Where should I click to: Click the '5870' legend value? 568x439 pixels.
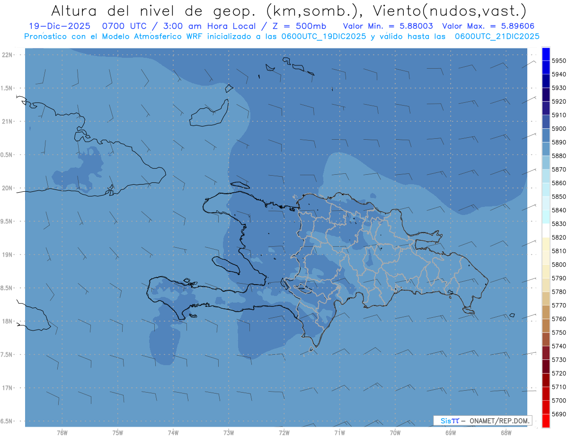[559, 170]
